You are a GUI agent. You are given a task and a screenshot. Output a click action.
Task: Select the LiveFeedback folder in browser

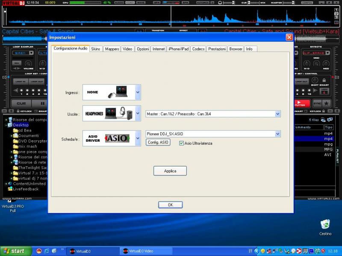click(x=26, y=189)
